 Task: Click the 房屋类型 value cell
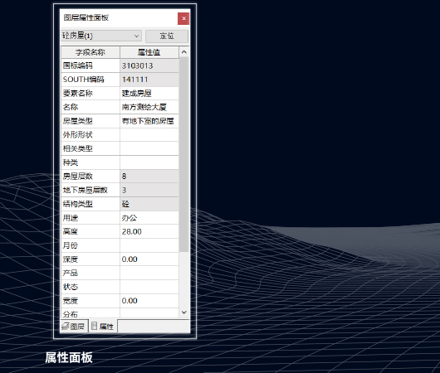(x=149, y=121)
